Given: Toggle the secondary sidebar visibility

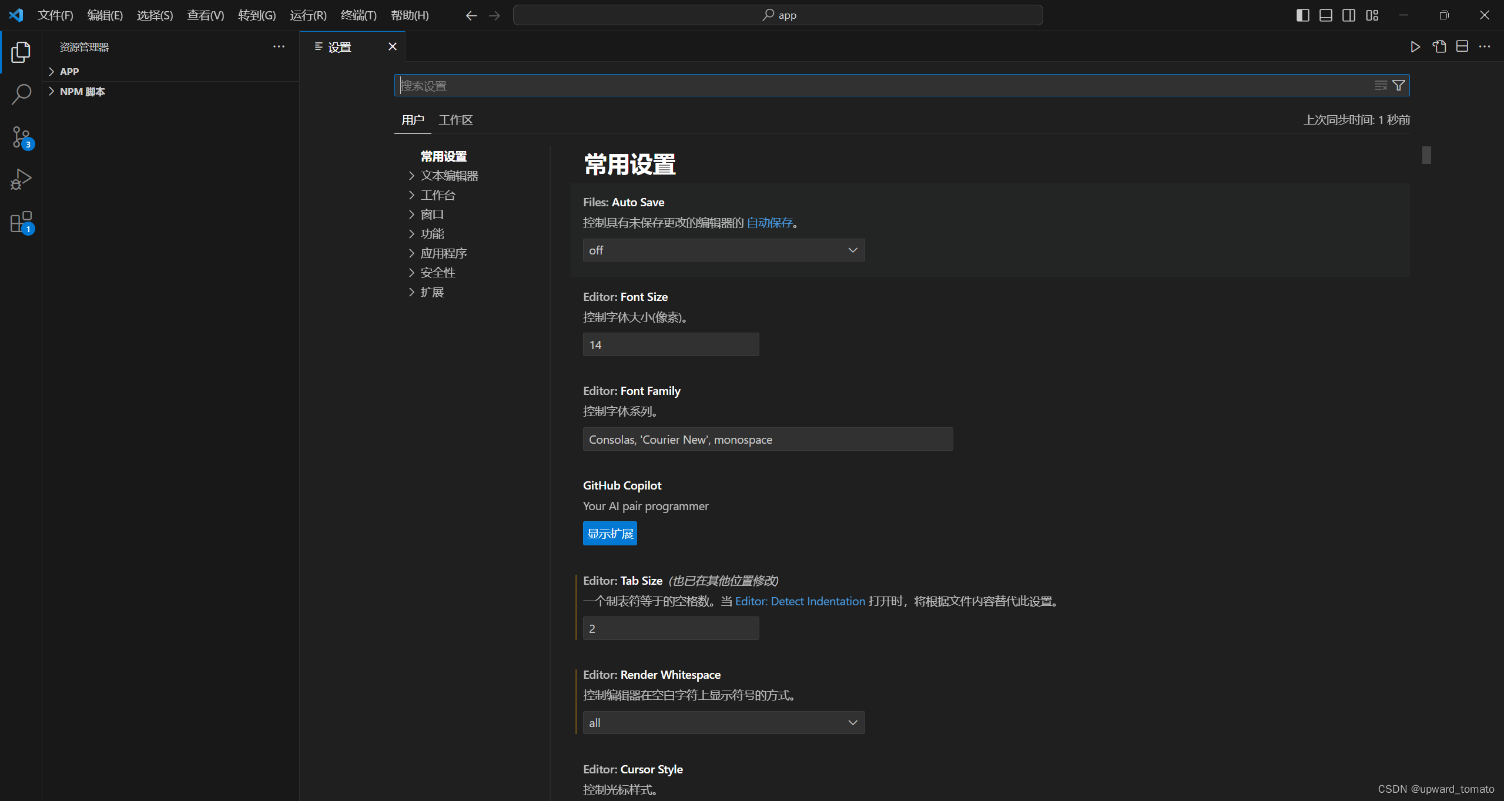Looking at the screenshot, I should point(1349,15).
